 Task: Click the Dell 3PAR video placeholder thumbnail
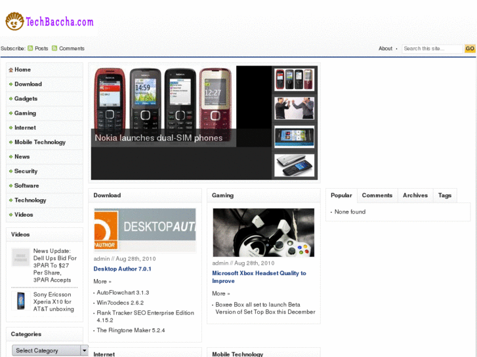click(21, 257)
